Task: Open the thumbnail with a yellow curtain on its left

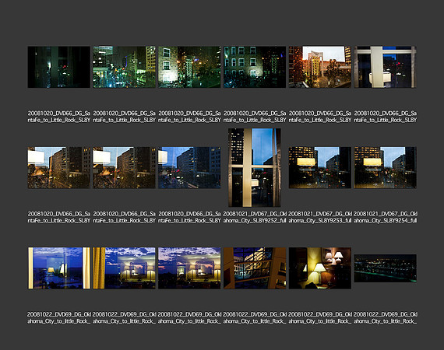Action: pos(125,268)
